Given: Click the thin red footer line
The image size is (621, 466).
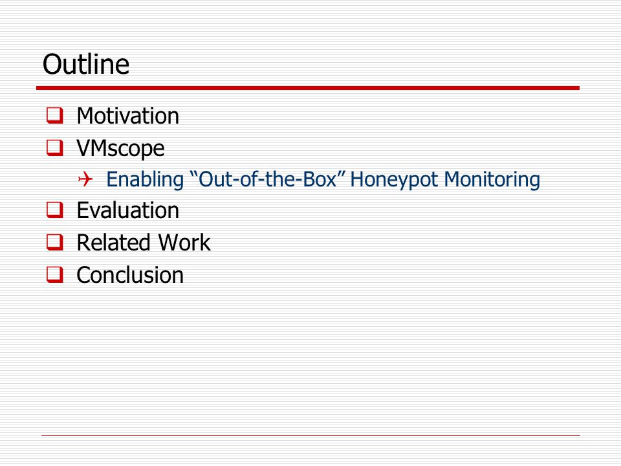Looking at the screenshot, I should 310,435.
